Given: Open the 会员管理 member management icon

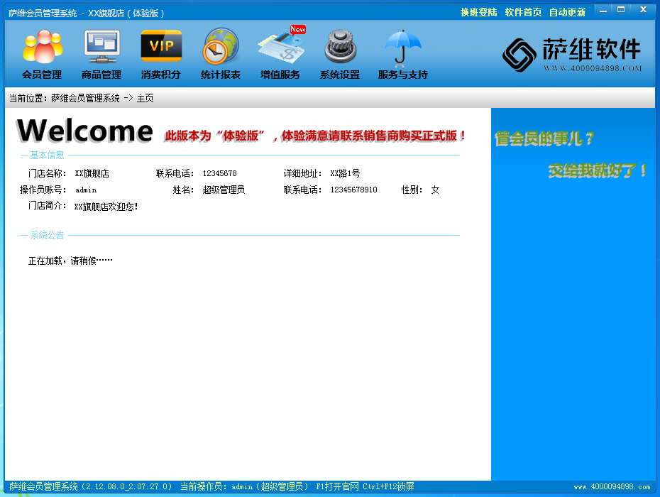Looking at the screenshot, I should click(42, 55).
